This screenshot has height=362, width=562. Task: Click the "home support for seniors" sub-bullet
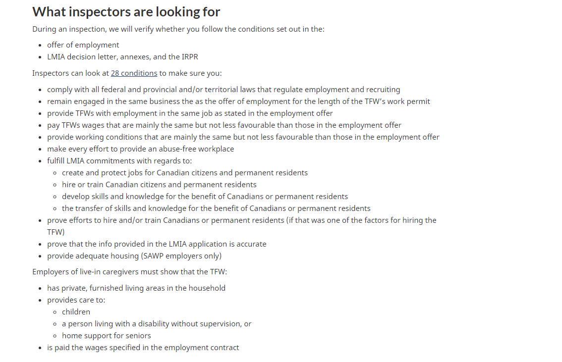[107, 336]
